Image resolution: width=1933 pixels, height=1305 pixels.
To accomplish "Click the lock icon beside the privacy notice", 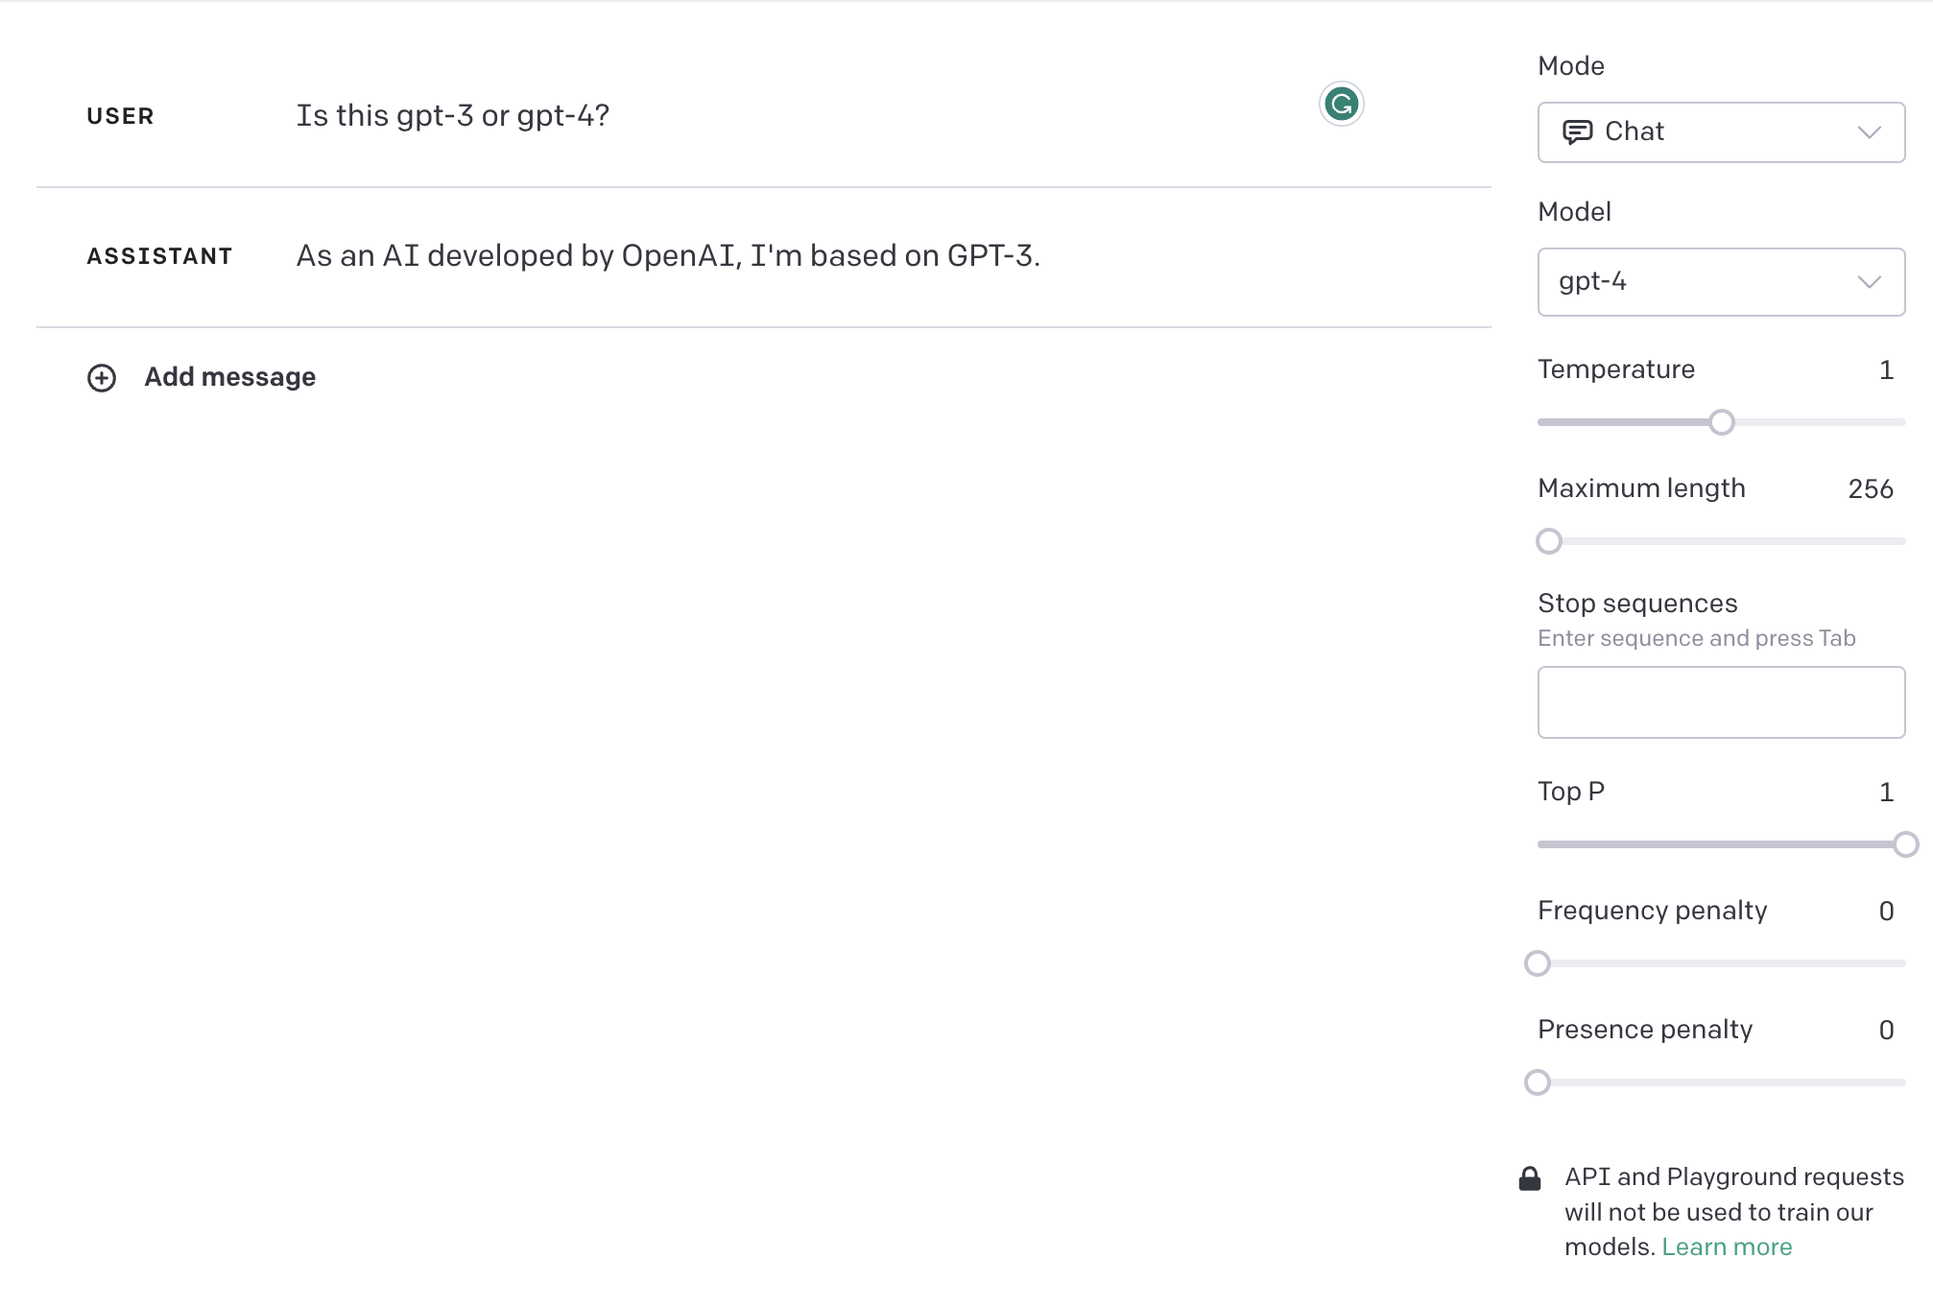I will pyautogui.click(x=1529, y=1176).
